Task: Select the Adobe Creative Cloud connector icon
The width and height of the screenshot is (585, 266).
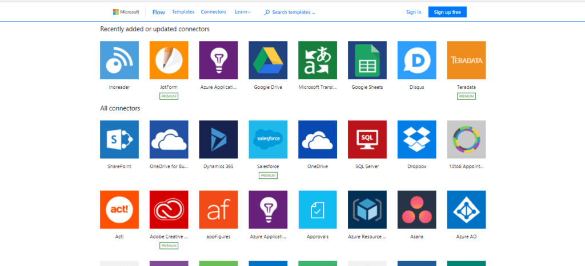Action: pyautogui.click(x=169, y=210)
